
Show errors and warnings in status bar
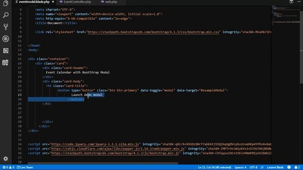coord(9,167)
